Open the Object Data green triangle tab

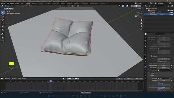click(145, 72)
